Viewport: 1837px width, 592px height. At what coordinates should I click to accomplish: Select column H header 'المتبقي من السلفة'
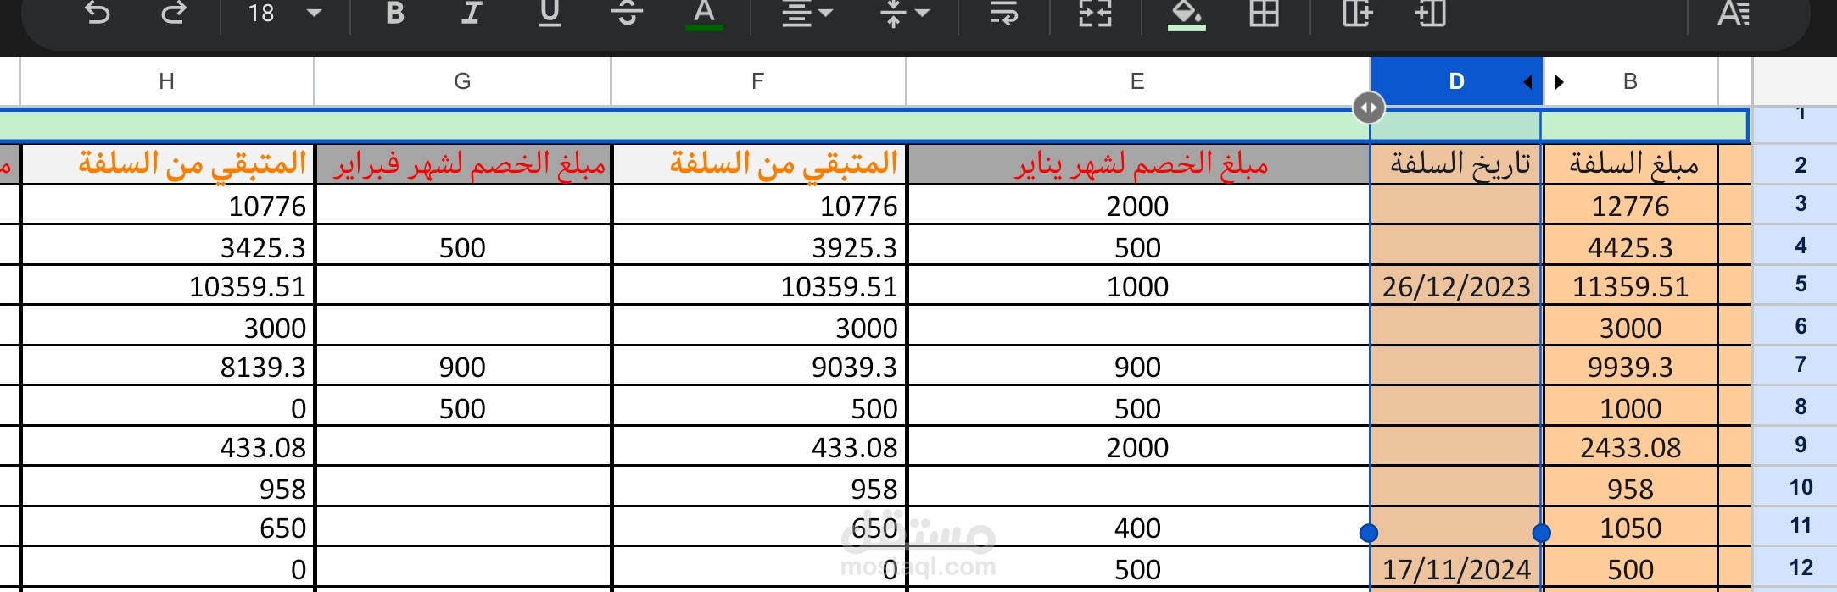point(167,164)
